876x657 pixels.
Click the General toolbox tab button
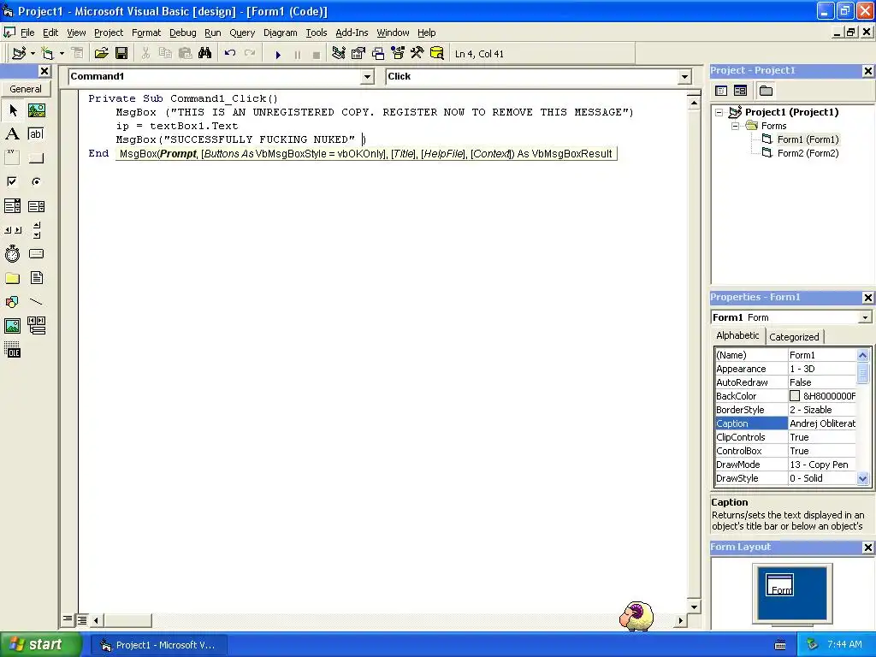coord(25,89)
